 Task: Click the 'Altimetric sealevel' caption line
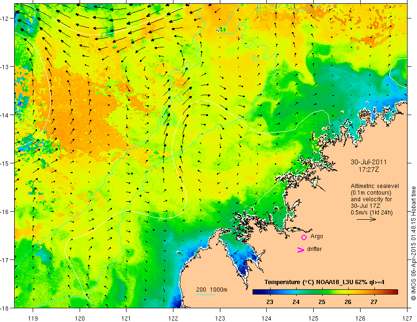pyautogui.click(x=375, y=186)
